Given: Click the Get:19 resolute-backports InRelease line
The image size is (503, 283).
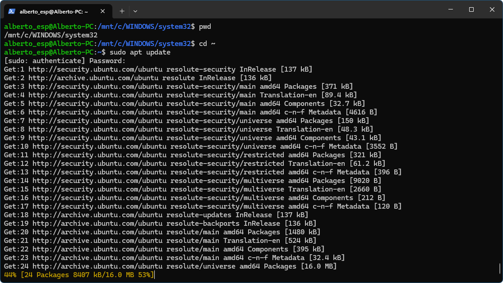Looking at the screenshot, I should click(160, 224).
